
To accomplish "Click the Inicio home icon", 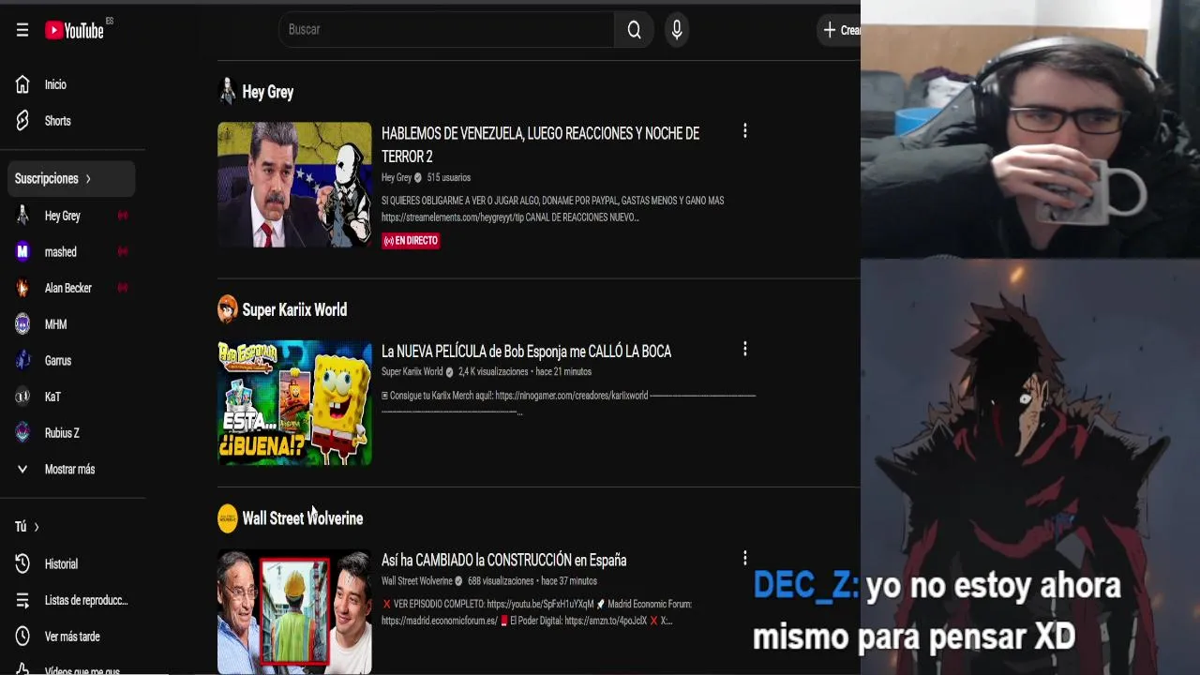I will [22, 84].
